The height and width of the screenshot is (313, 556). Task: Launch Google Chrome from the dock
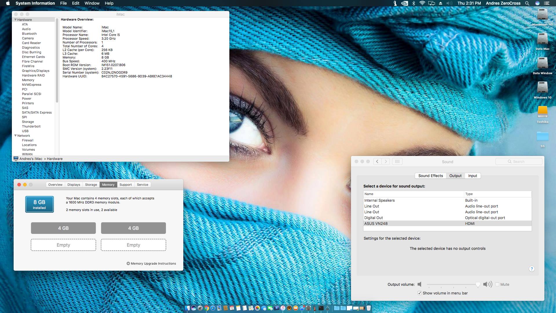click(x=206, y=308)
